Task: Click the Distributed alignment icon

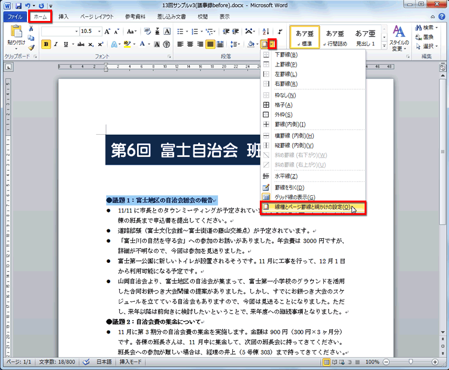Action: click(220, 44)
